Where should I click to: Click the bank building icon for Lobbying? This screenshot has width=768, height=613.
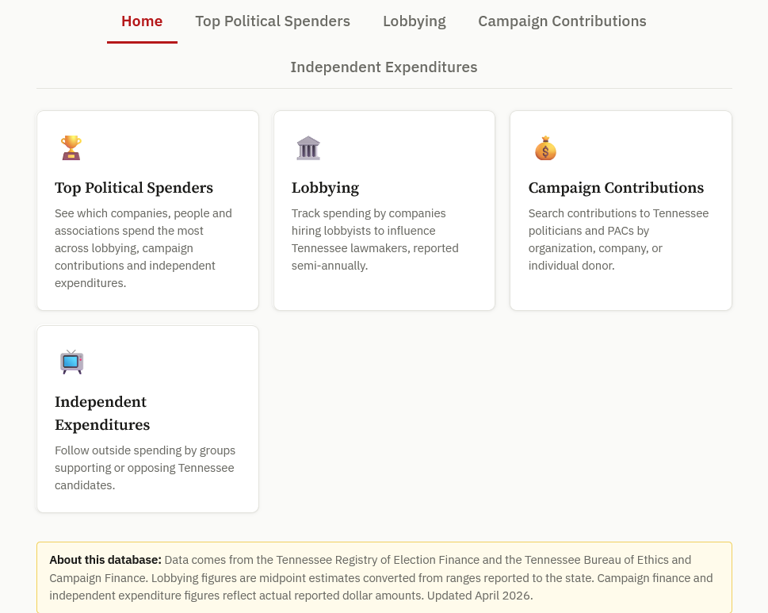(308, 148)
